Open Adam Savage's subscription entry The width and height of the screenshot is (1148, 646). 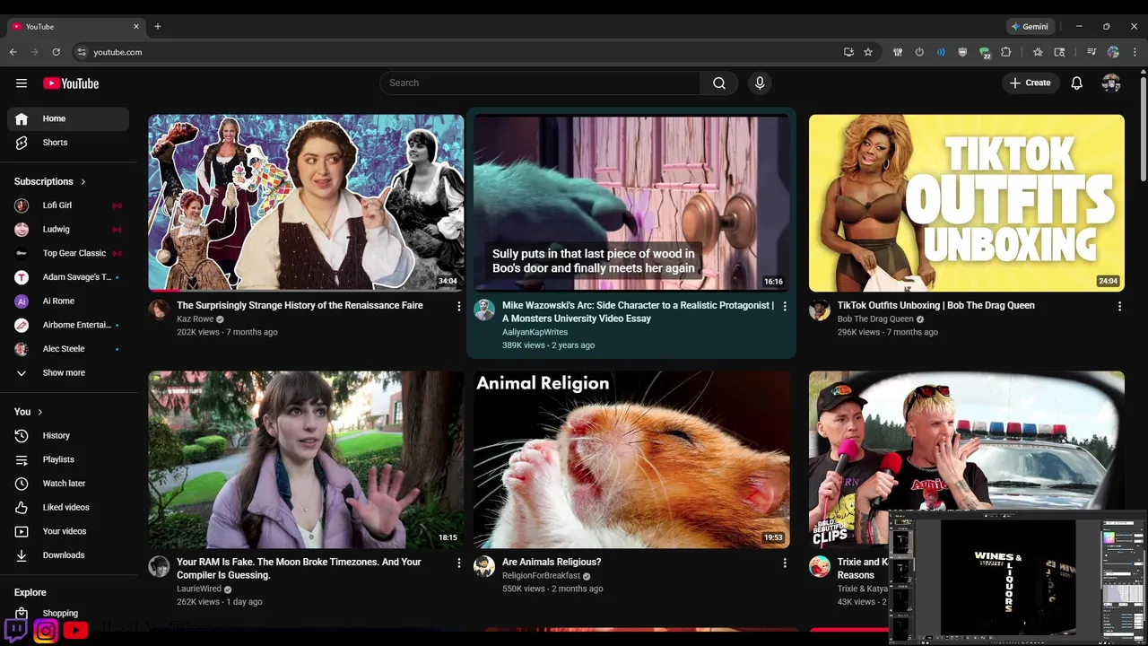[x=68, y=277]
